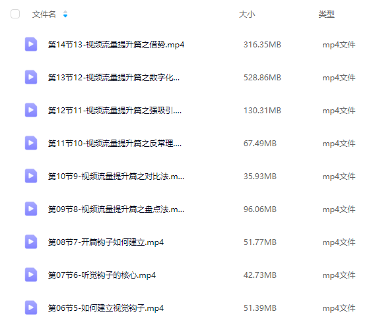Click video icon for 第09节8 盘点法 file
The height and width of the screenshot is (326, 371).
(31, 209)
